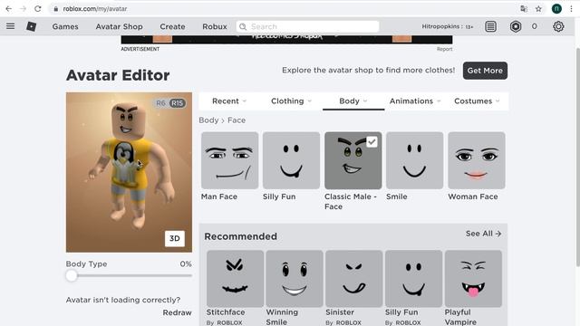Go back with browser back arrow
Viewport: 580px width, 326px height.
(x=8, y=8)
